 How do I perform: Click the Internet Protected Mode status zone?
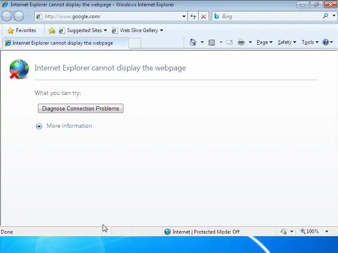[202, 231]
